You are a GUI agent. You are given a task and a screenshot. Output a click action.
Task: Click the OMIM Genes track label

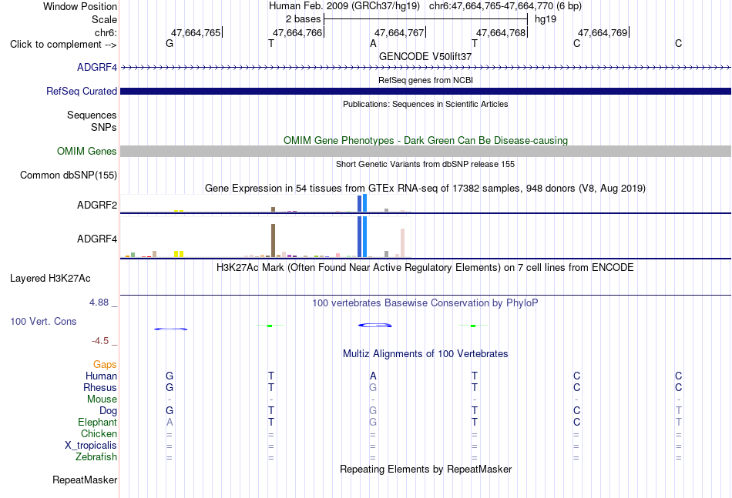pyautogui.click(x=87, y=151)
